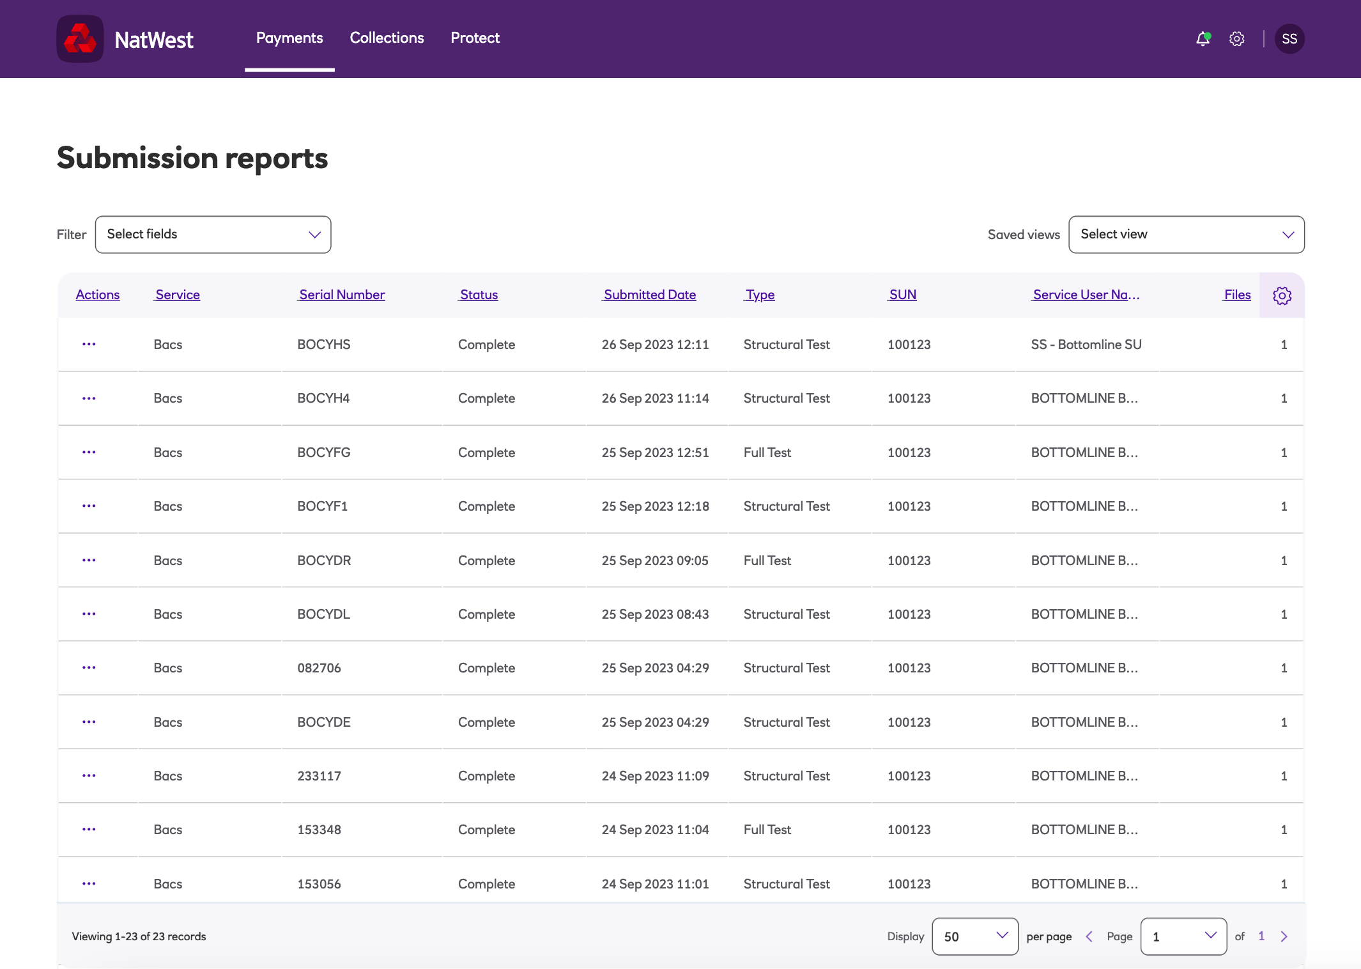The height and width of the screenshot is (969, 1361).
Task: Click 'Full Test' in 153348 row
Action: (x=767, y=830)
